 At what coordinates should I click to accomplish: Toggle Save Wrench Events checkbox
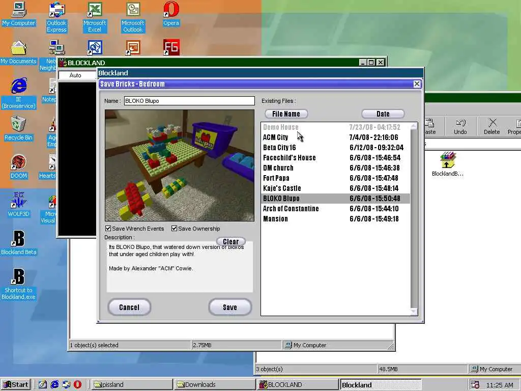(108, 229)
